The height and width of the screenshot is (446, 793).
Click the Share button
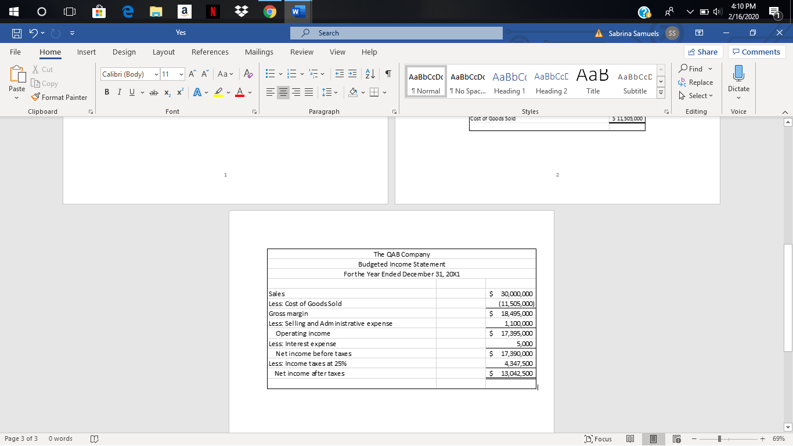tap(703, 52)
